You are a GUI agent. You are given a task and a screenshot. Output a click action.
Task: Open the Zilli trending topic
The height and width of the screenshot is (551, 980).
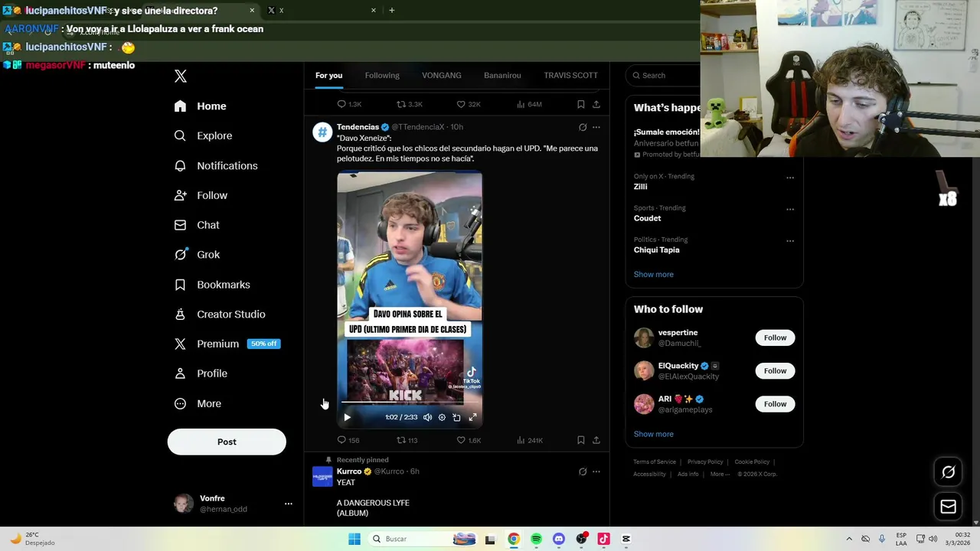[640, 187]
